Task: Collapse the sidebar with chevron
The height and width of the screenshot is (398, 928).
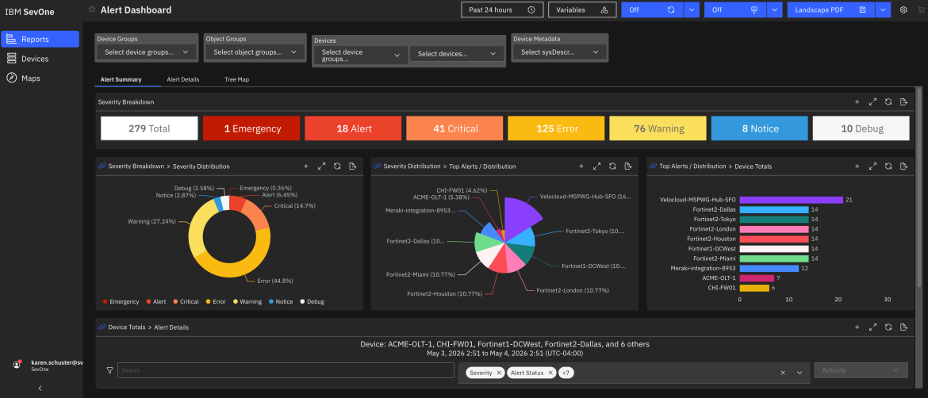Action: (40, 388)
